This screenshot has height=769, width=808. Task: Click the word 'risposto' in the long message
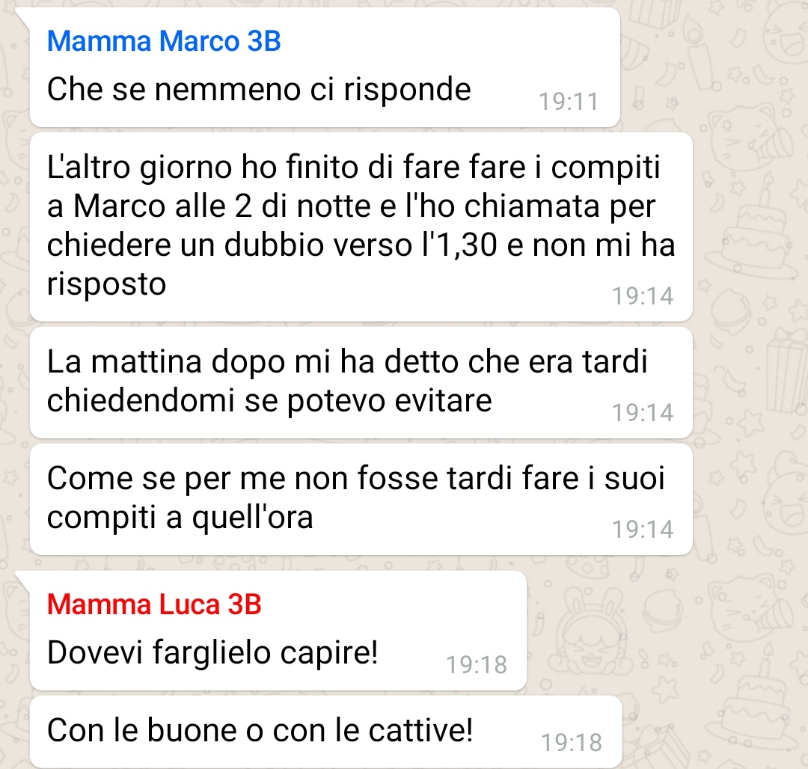(107, 285)
